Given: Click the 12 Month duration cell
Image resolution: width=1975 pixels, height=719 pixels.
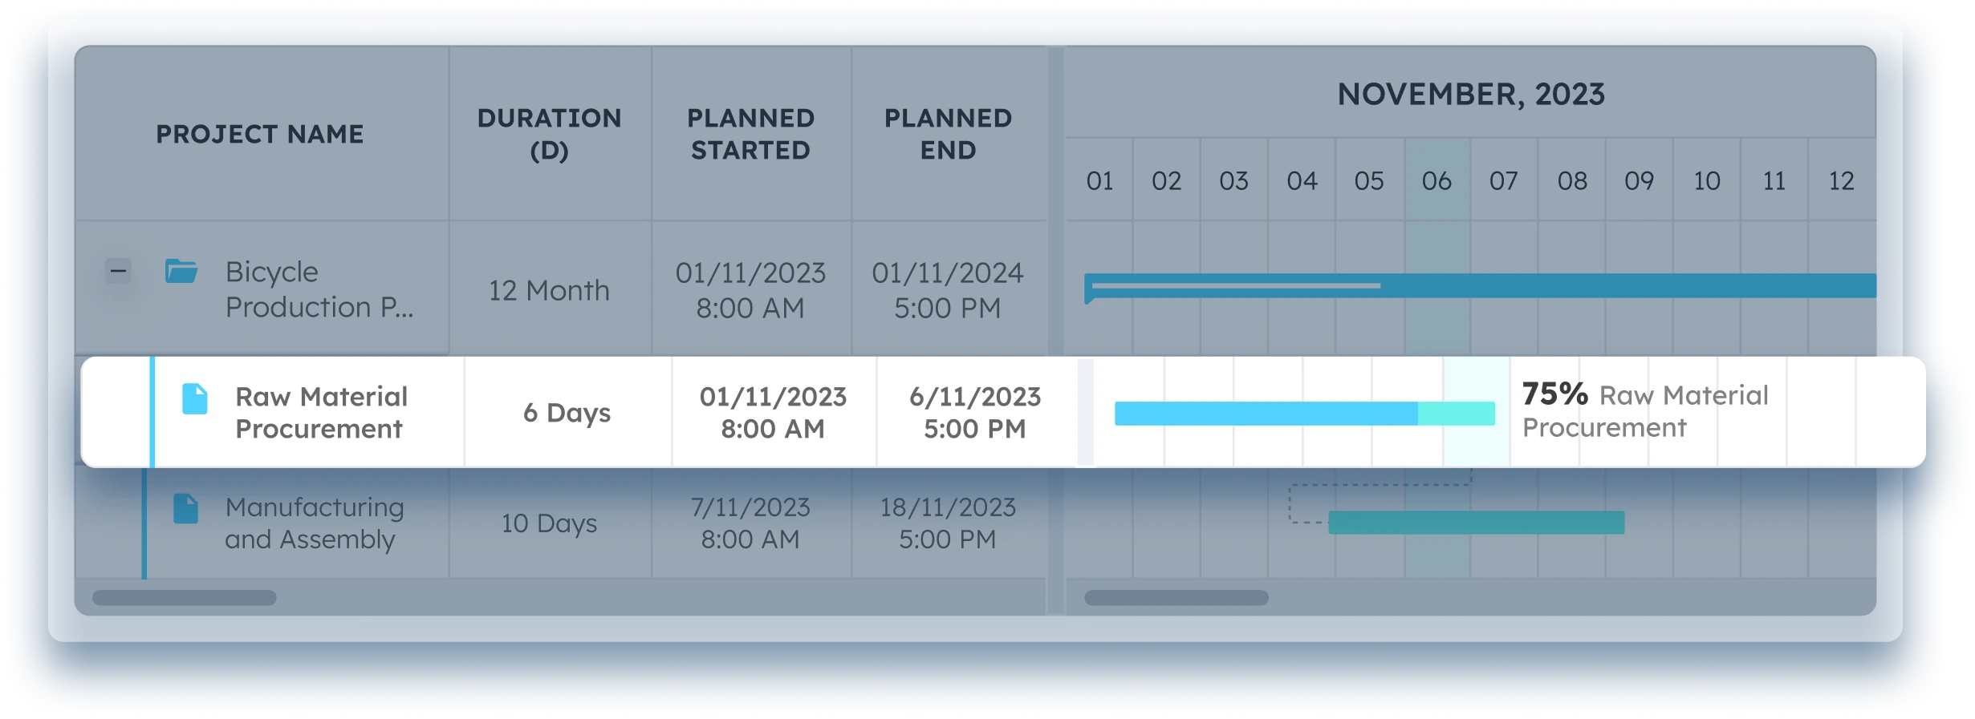Looking at the screenshot, I should 549,290.
